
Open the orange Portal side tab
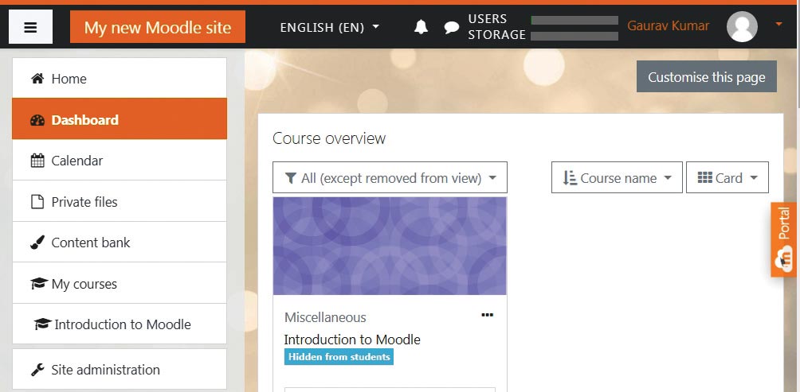point(783,239)
